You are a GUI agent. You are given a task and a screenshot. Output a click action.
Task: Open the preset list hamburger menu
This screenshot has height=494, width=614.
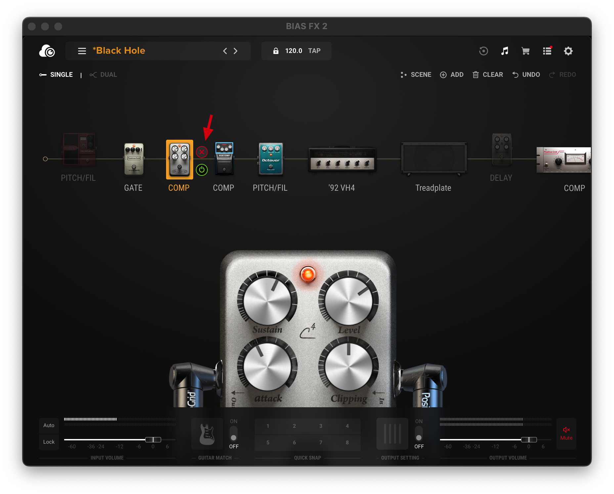tap(82, 51)
